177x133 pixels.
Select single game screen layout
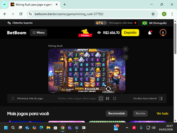[x=101, y=98]
